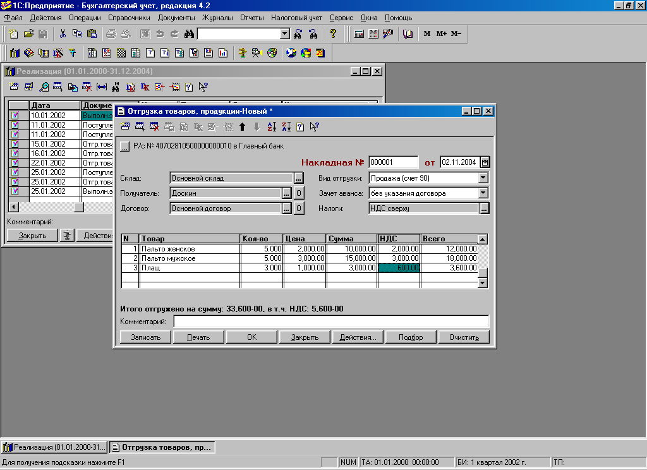Click the M+ memory add button

coord(442,34)
